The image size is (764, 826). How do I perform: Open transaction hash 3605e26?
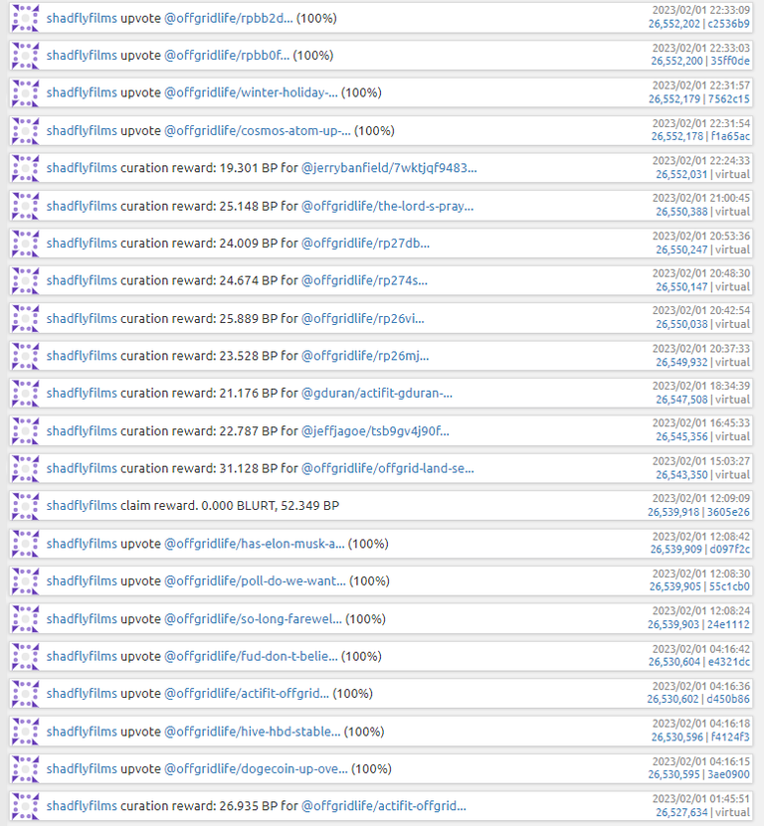click(728, 512)
